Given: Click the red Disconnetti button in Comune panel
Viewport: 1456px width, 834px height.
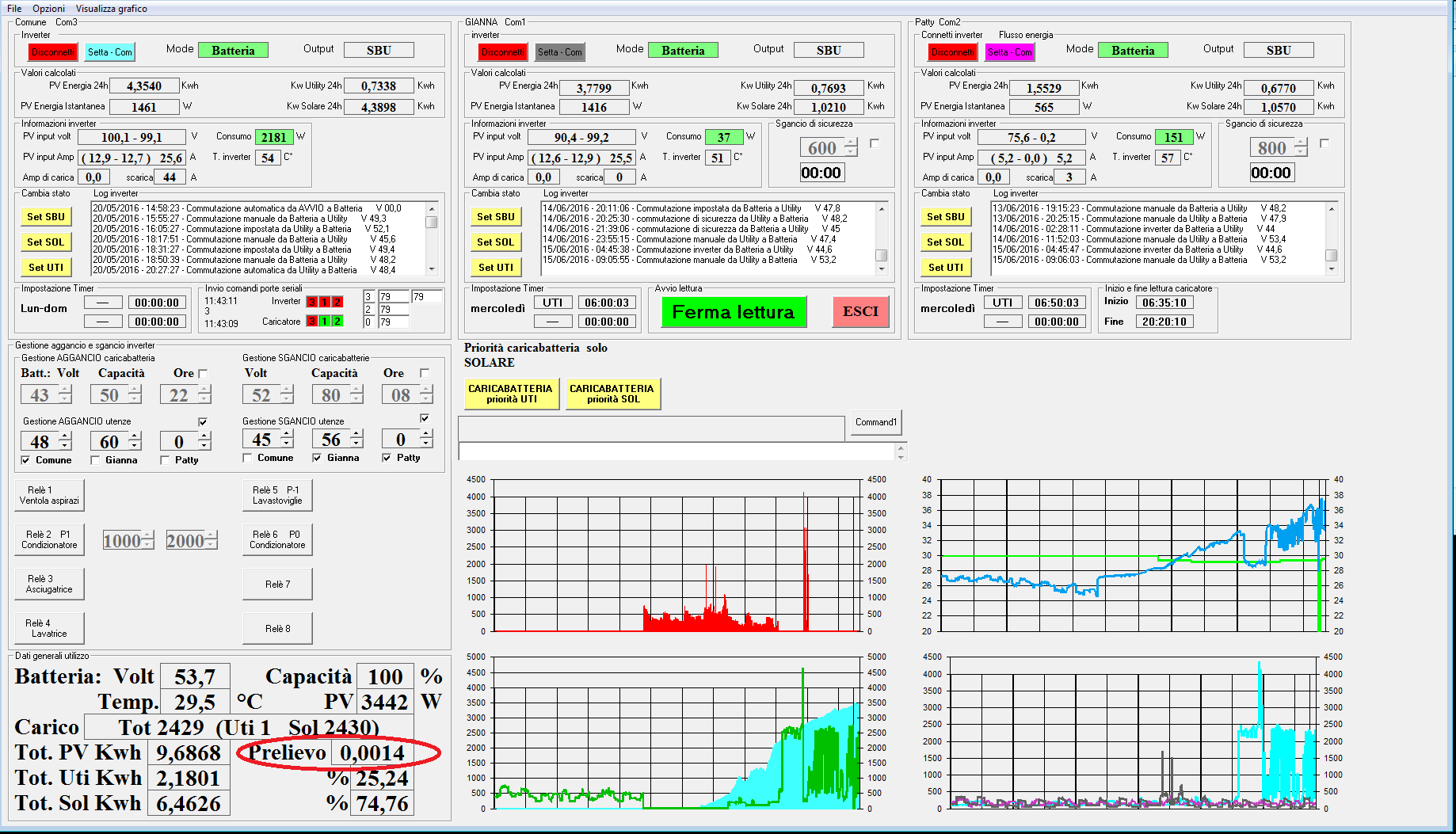Looking at the screenshot, I should [53, 52].
